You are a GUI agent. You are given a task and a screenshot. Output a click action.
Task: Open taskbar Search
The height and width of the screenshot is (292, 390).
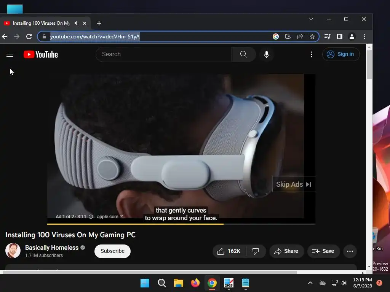coord(161,283)
